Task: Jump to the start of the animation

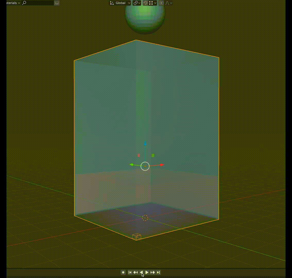Action: click(x=130, y=272)
